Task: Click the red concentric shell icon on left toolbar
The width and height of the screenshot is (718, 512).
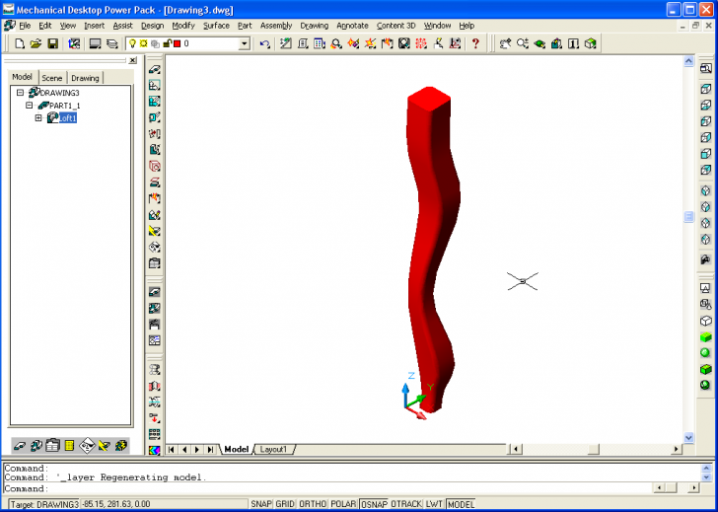Action: 155,167
